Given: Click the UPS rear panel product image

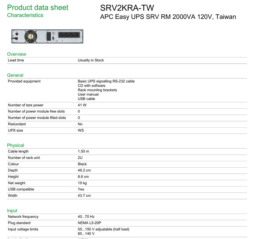Looking at the screenshot, I should [x=47, y=36].
